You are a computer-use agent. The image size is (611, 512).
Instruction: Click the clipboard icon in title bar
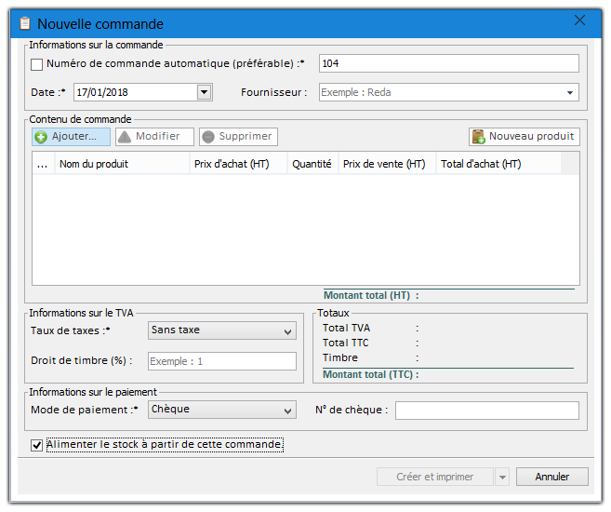tap(25, 23)
